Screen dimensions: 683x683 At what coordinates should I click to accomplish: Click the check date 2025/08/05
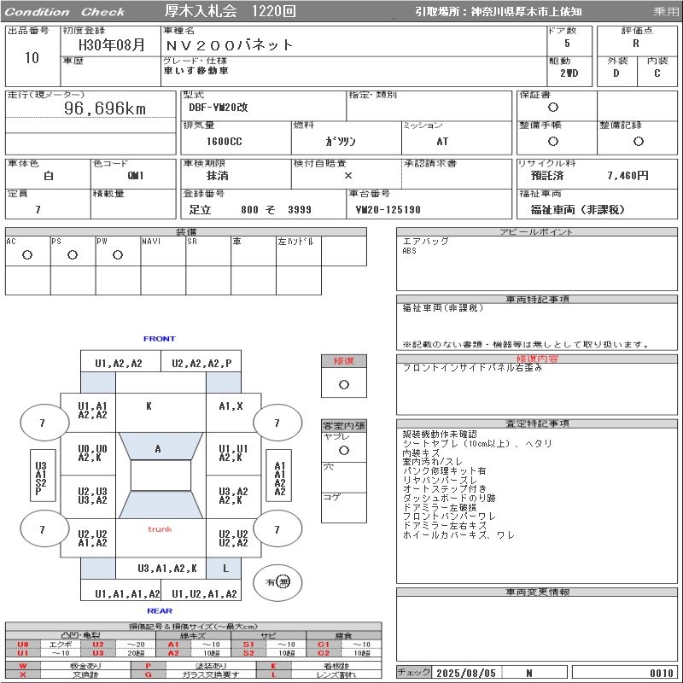click(465, 673)
